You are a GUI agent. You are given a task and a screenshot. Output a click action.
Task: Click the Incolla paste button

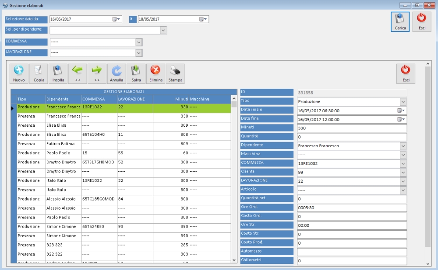click(x=58, y=73)
